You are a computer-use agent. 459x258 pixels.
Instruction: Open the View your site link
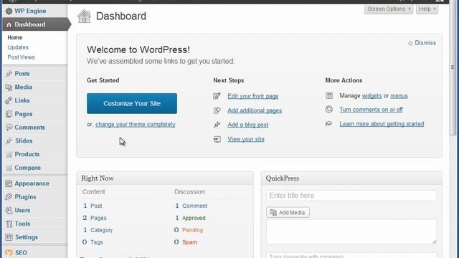click(246, 139)
